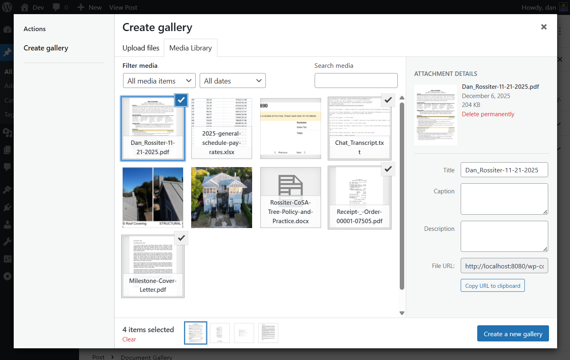Open Plugins with the plug icon
This screenshot has width=570, height=360.
click(6, 207)
